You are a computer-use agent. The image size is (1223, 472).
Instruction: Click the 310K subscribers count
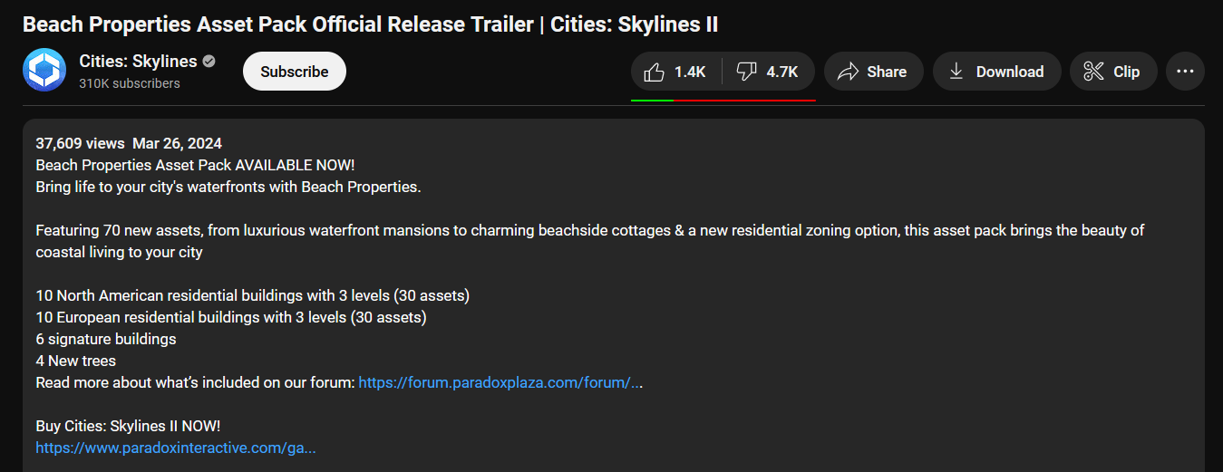pyautogui.click(x=130, y=83)
